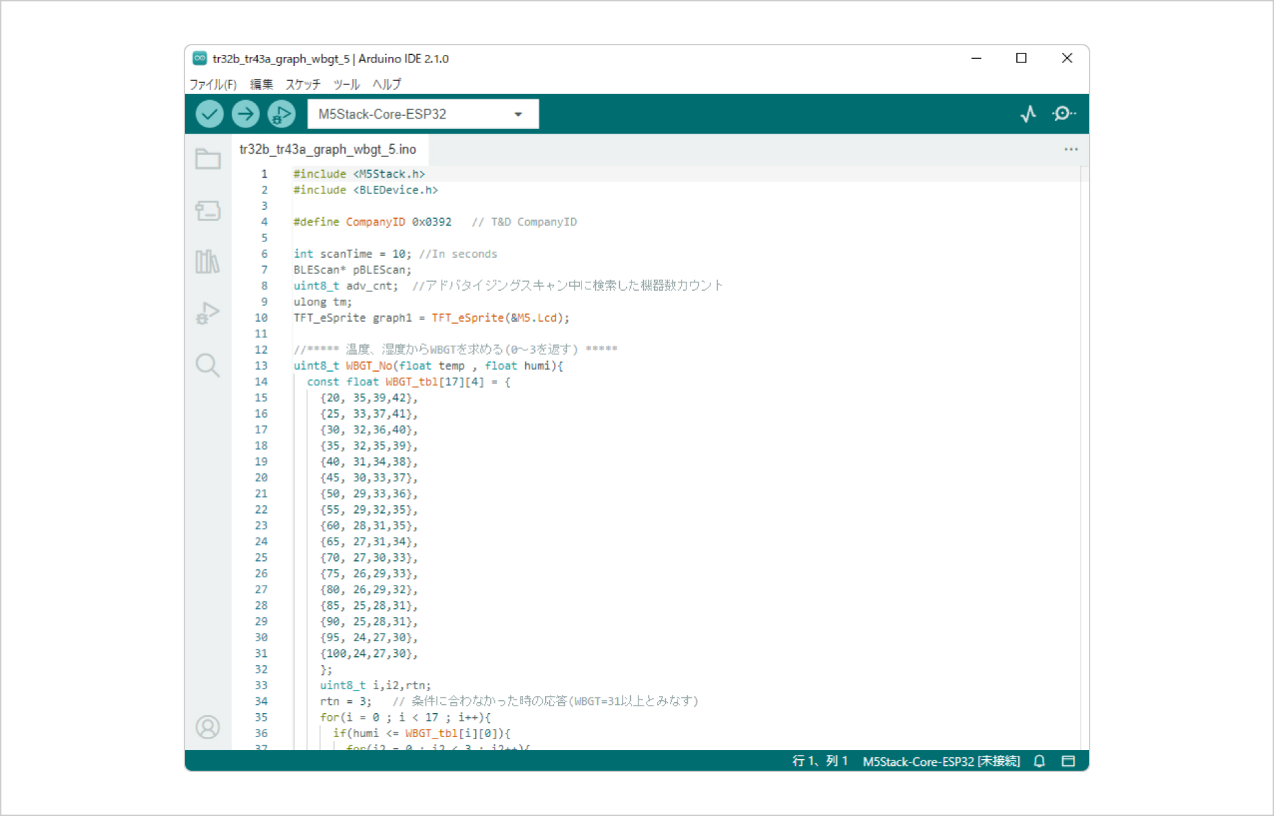
Task: Open the 編集 menu
Action: tap(261, 84)
